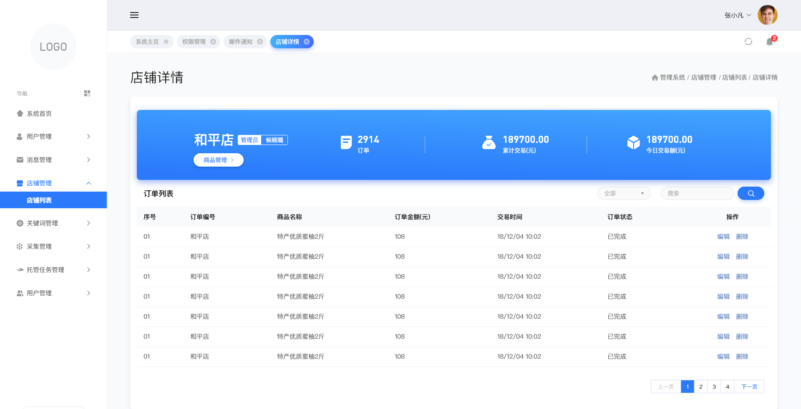Viewport: 801px width, 409px height.
Task: Click the LOGO circle
Action: point(53,47)
